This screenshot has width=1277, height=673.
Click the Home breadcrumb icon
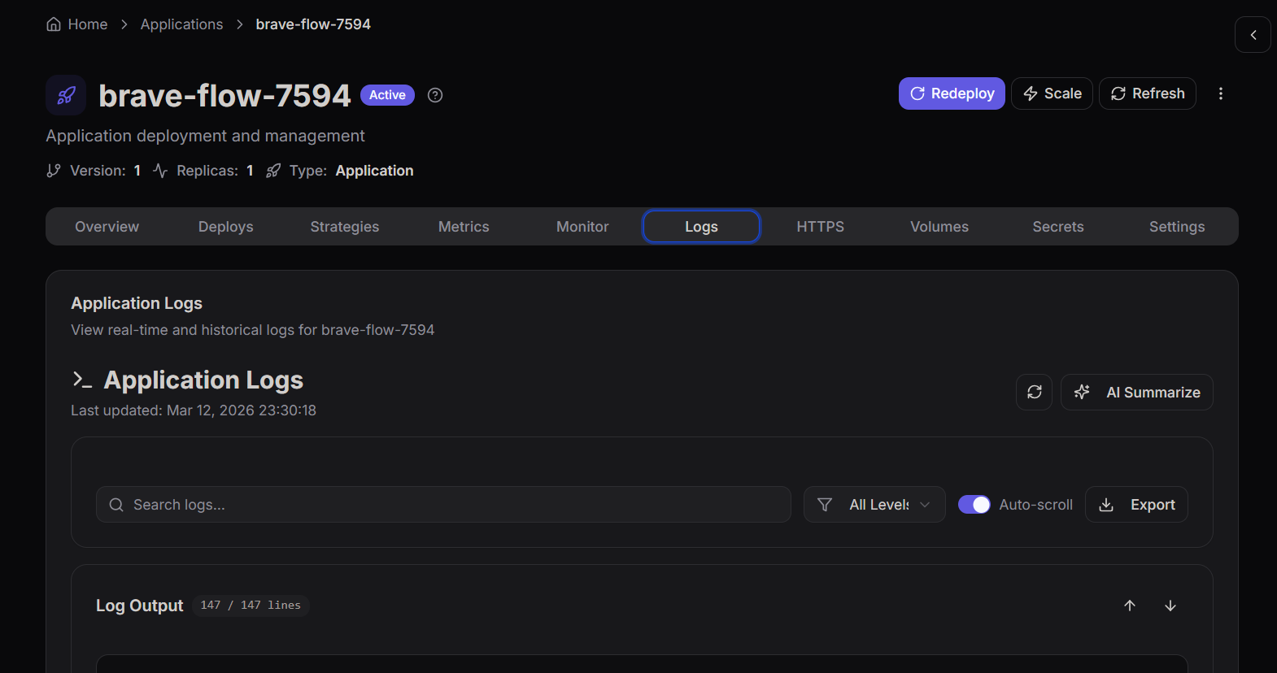(x=54, y=24)
